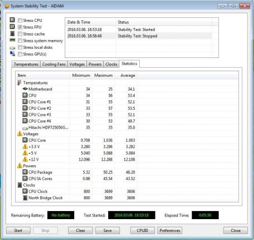
Task: Select the Hitachi HDP725050G... row label
Action: pos(48,128)
